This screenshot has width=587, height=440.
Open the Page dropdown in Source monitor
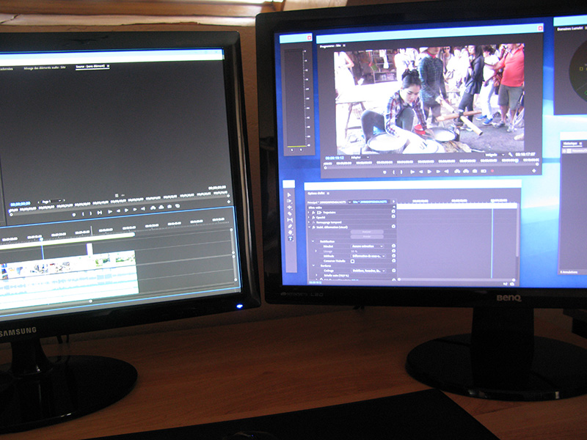[51, 201]
